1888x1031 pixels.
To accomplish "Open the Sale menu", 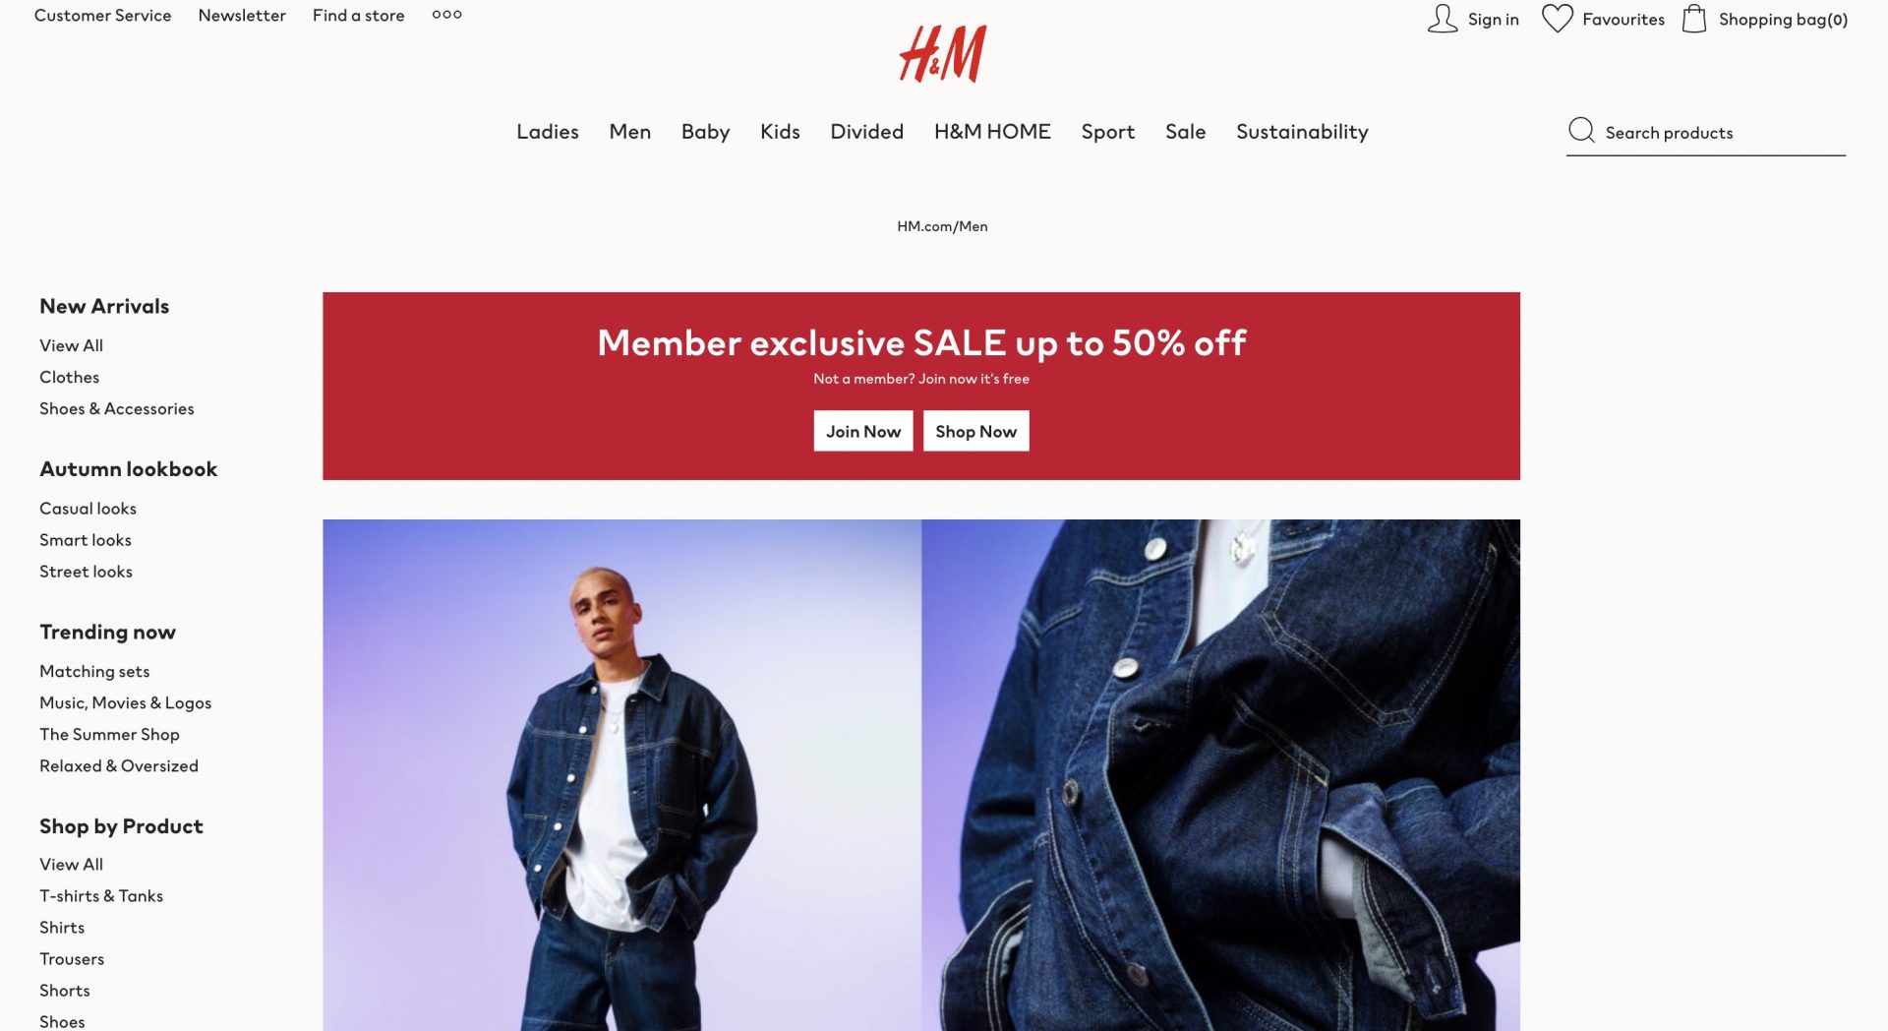I will coord(1185,132).
